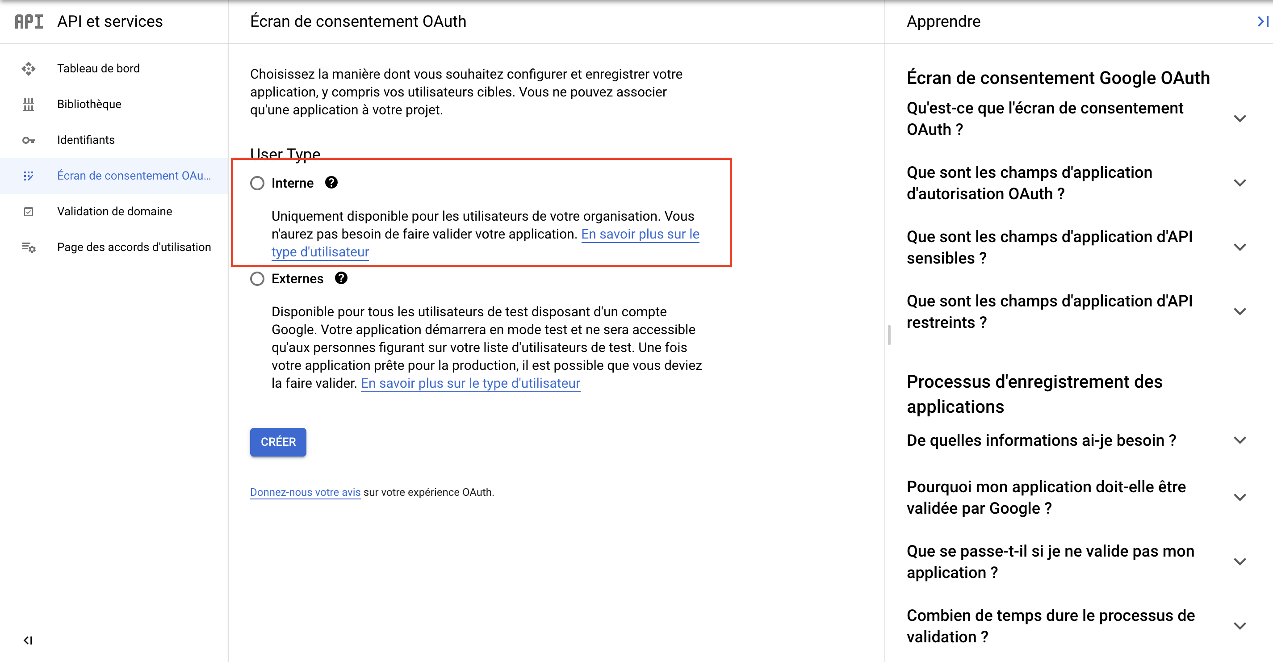Expand "Combien de temps dure le processus de validation ?"
Image resolution: width=1273 pixels, height=662 pixels.
[1240, 625]
